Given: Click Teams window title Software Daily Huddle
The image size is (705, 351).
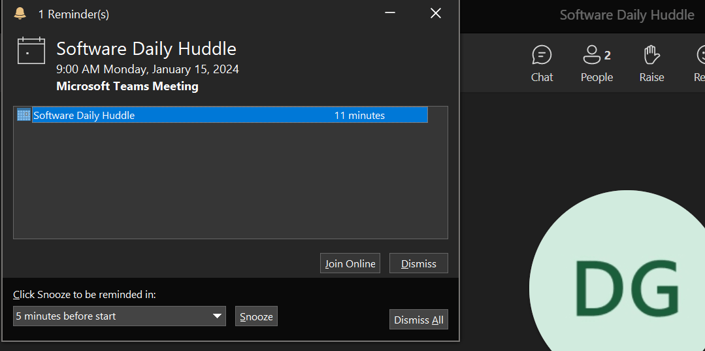Looking at the screenshot, I should 627,15.
